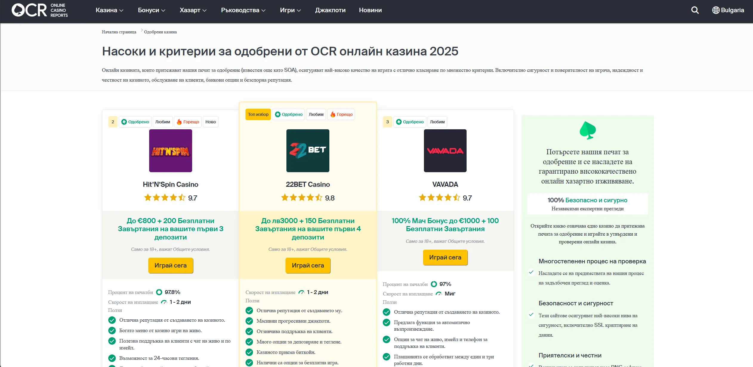The image size is (753, 367).
Task: Click Hit'N'Spin withdrawal speed gauge icon
Action: coord(164,302)
